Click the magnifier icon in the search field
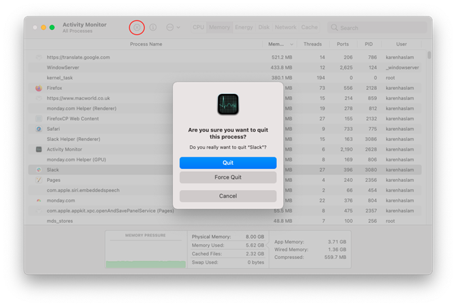The image size is (456, 306). 334,28
